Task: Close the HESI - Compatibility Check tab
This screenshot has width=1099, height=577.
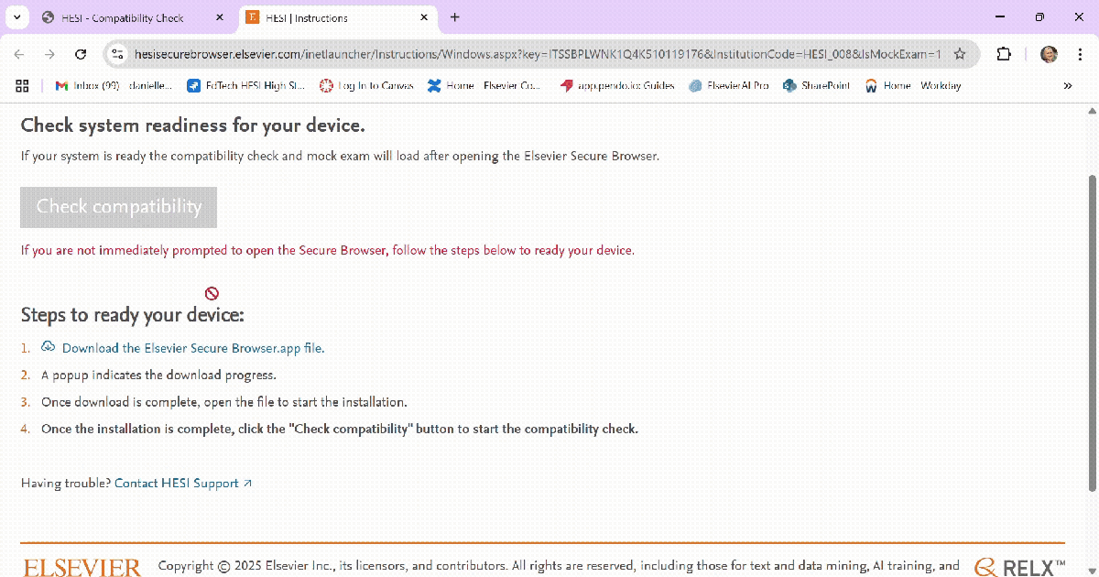Action: 218,17
